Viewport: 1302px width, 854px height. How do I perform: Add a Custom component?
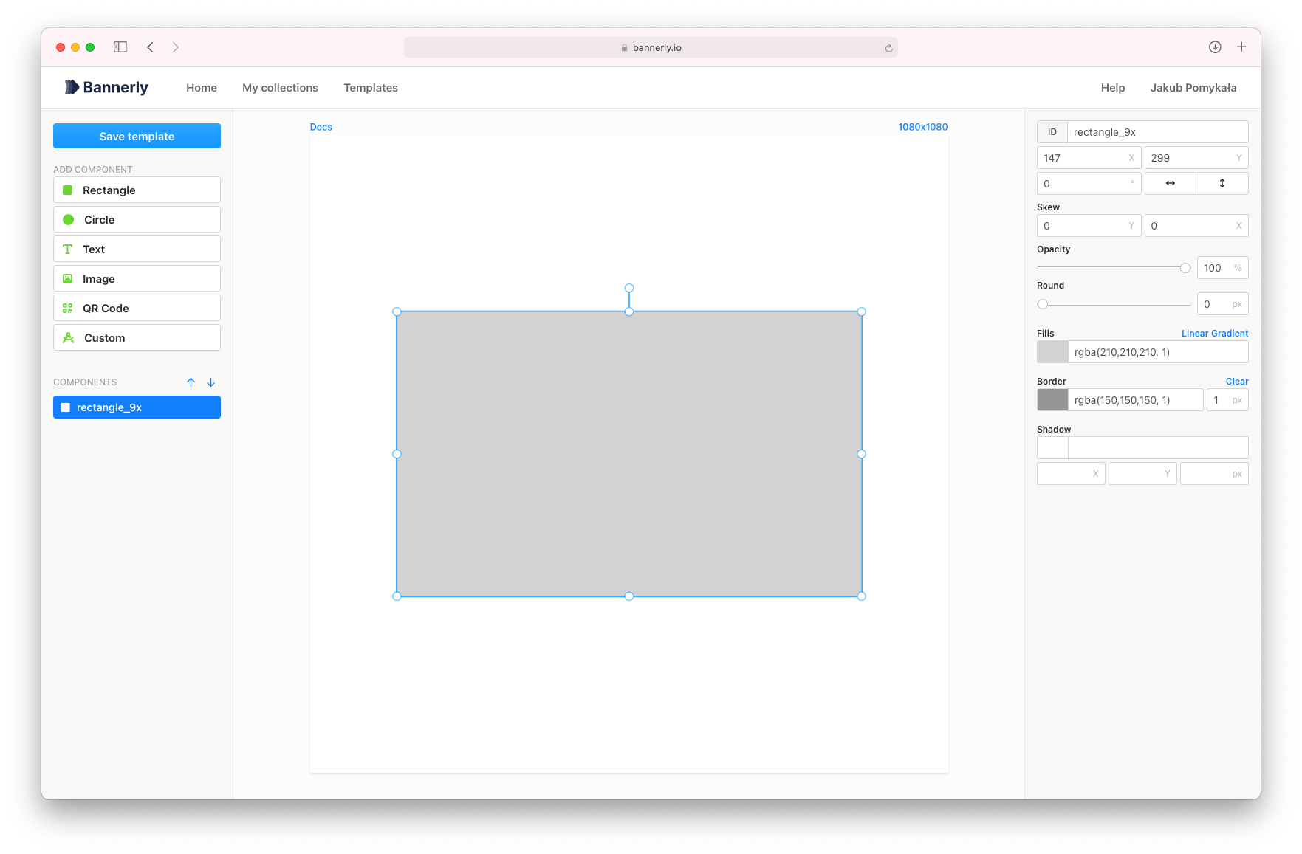click(137, 337)
